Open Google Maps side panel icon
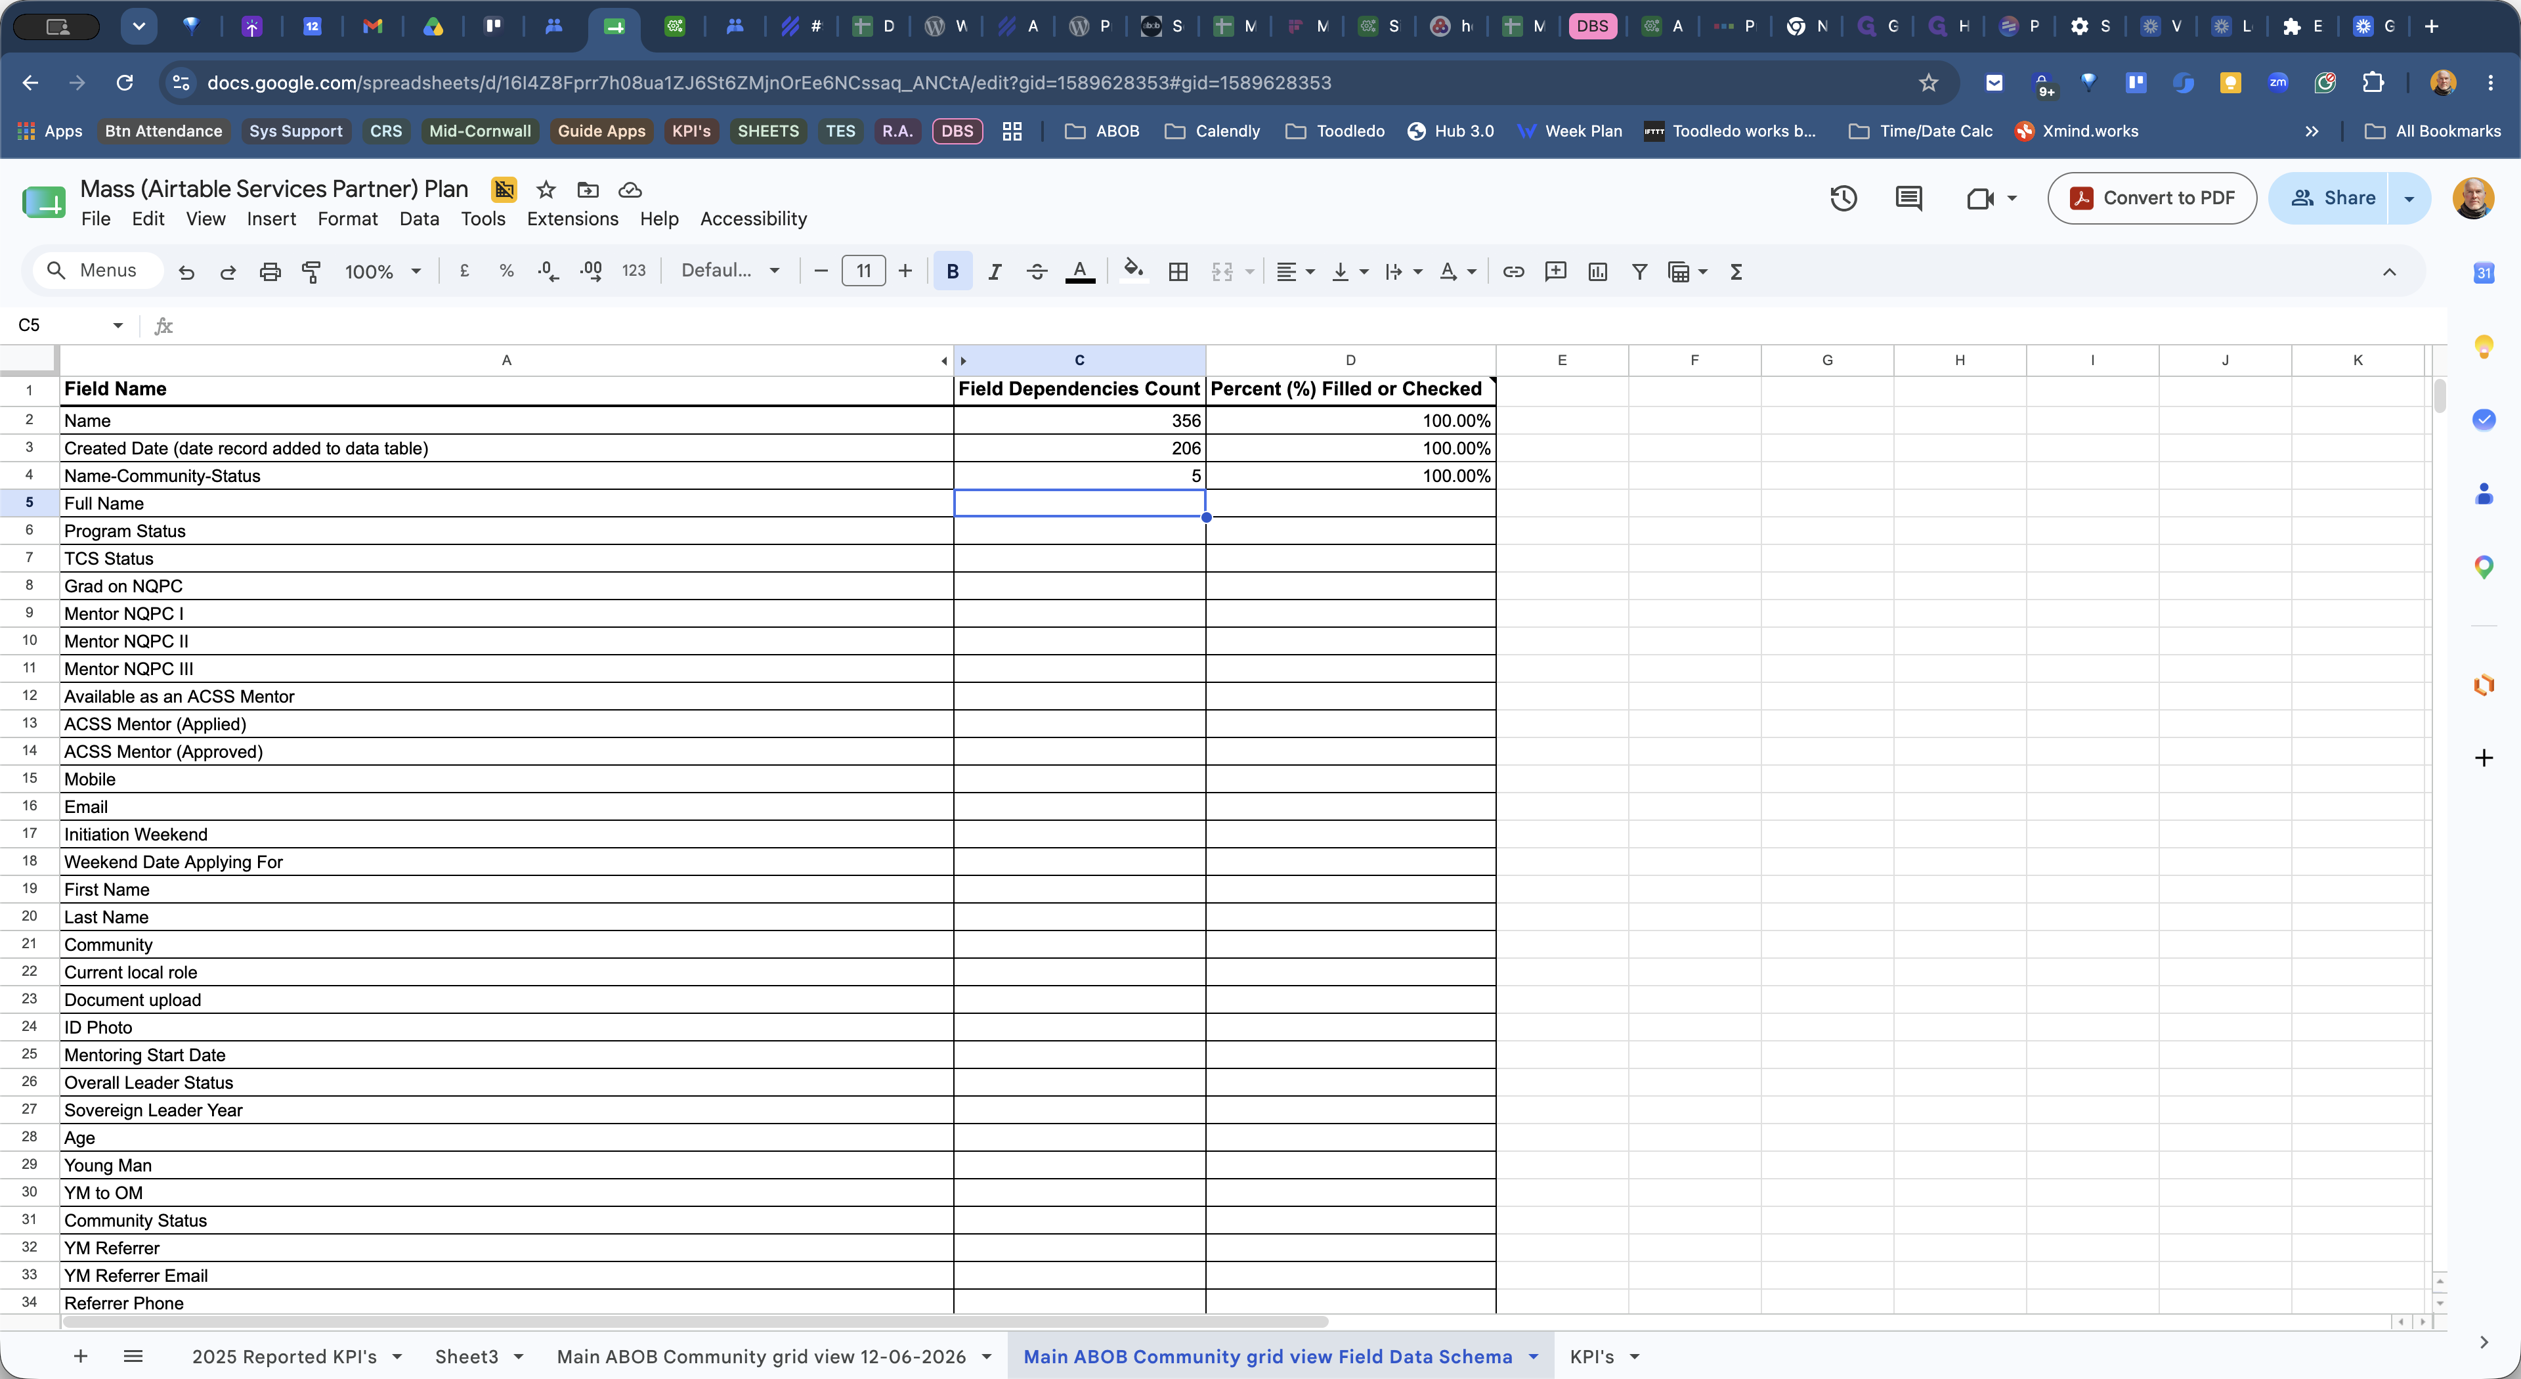The image size is (2521, 1379). point(2484,567)
